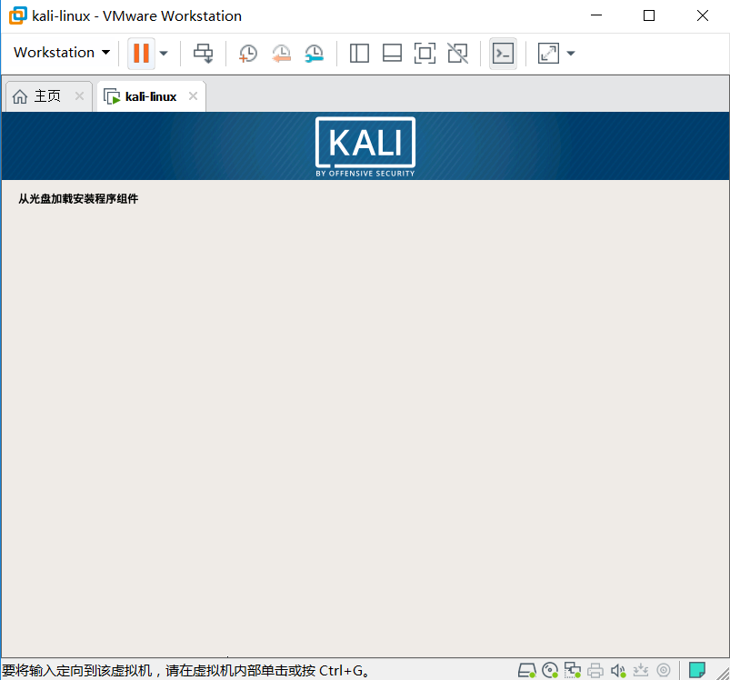Take a snapshot of this virtual machine
The image size is (730, 680).
[x=248, y=53]
